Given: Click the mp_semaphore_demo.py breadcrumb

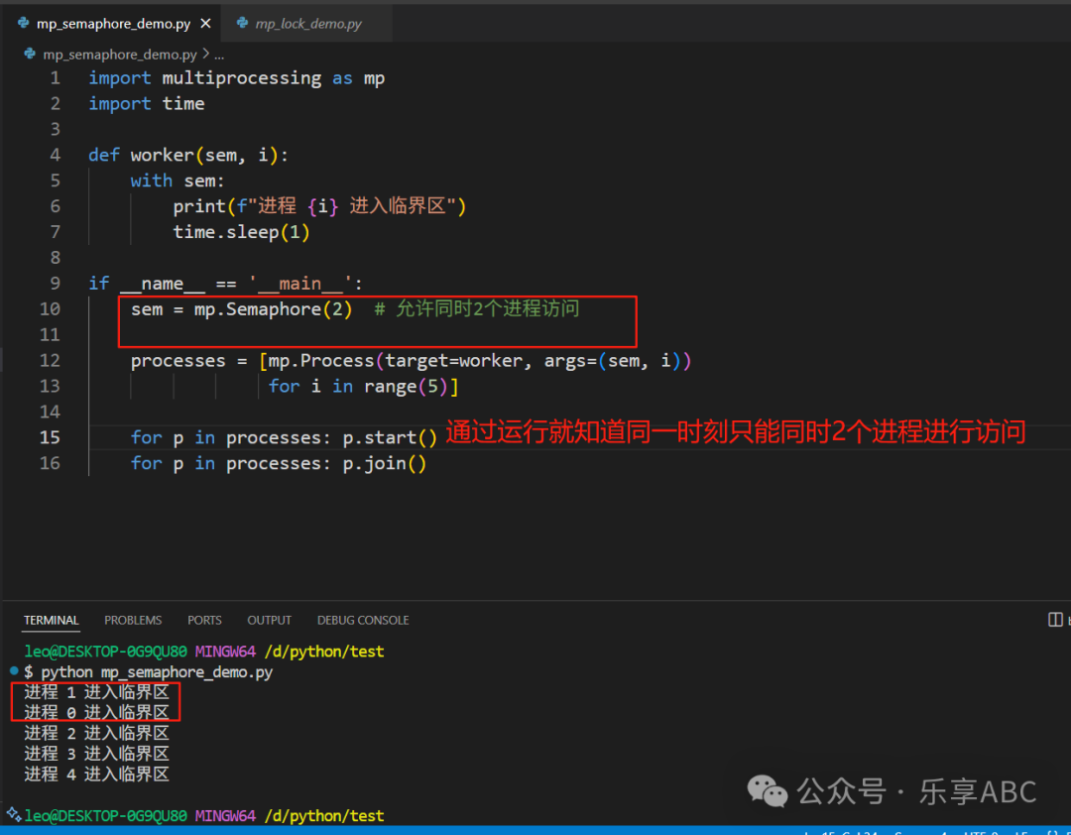Looking at the screenshot, I should coord(120,54).
